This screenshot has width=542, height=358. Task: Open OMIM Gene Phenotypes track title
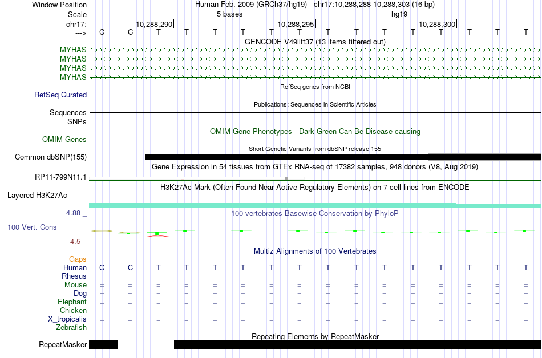315,131
